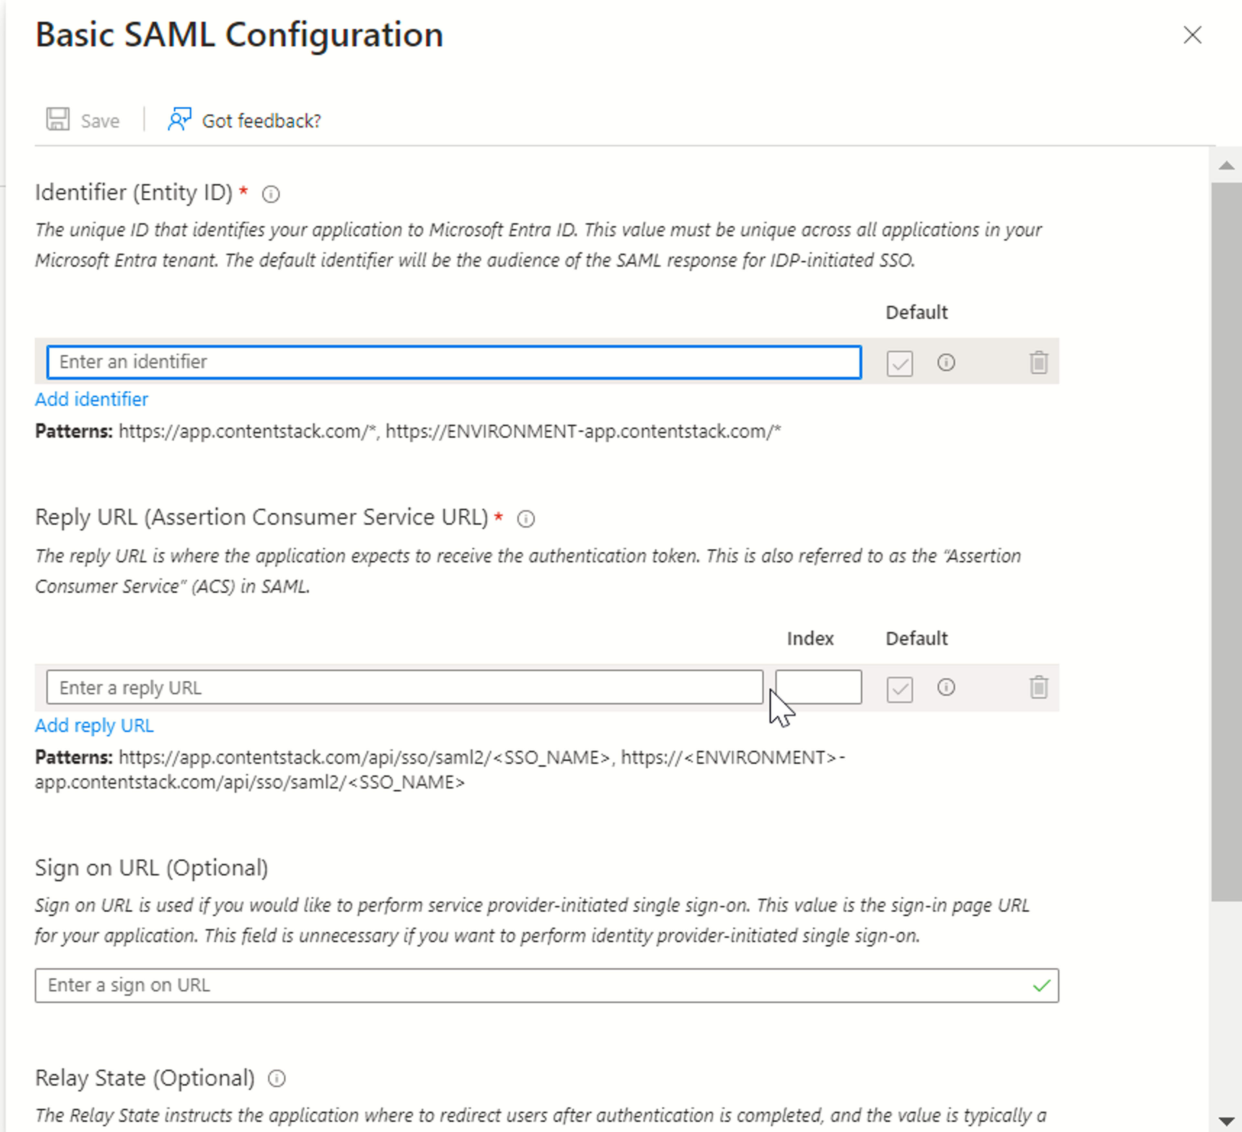The image size is (1242, 1132).
Task: Show info tooltip for Identifier (Entity ID)
Action: click(270, 195)
